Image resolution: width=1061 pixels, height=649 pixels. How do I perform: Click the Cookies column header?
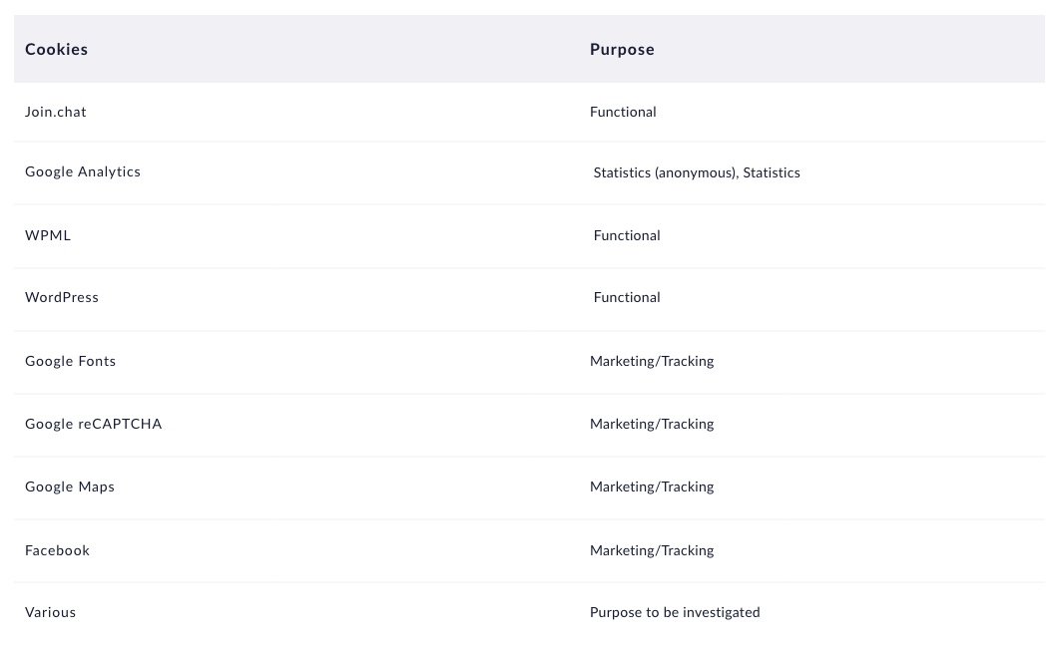coord(56,50)
